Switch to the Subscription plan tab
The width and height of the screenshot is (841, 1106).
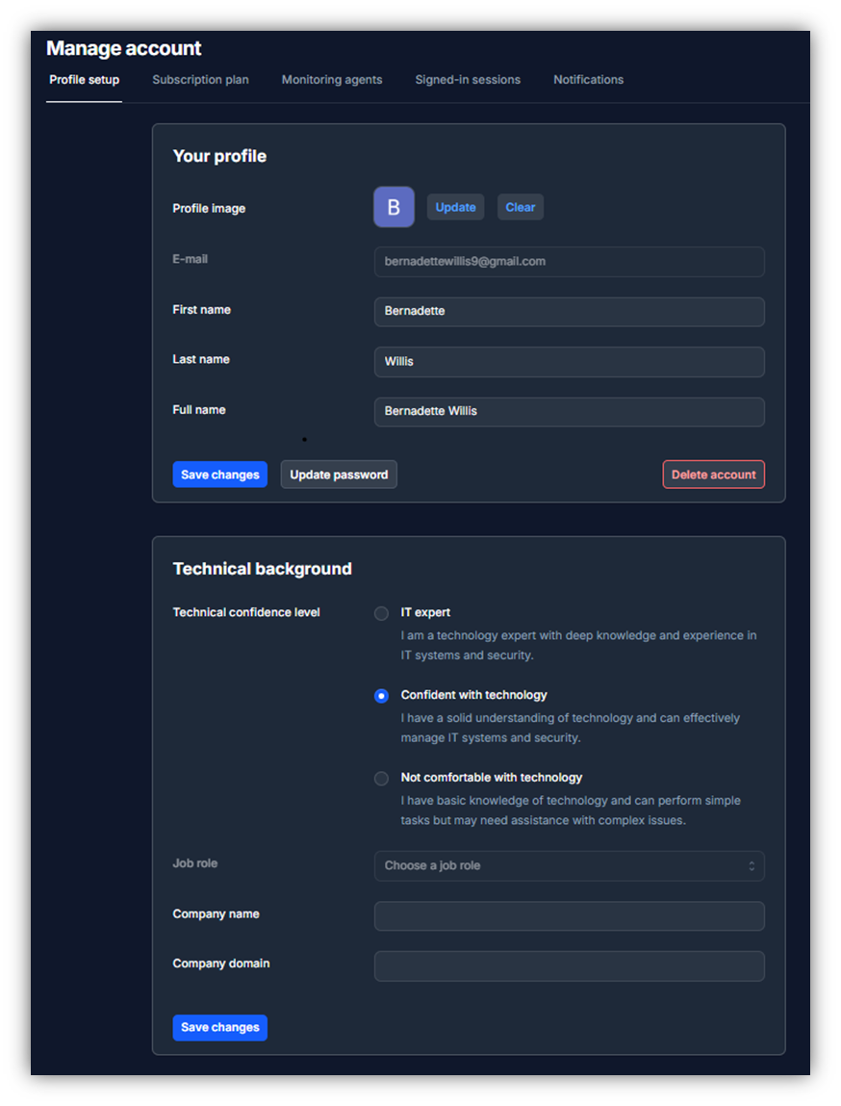200,80
